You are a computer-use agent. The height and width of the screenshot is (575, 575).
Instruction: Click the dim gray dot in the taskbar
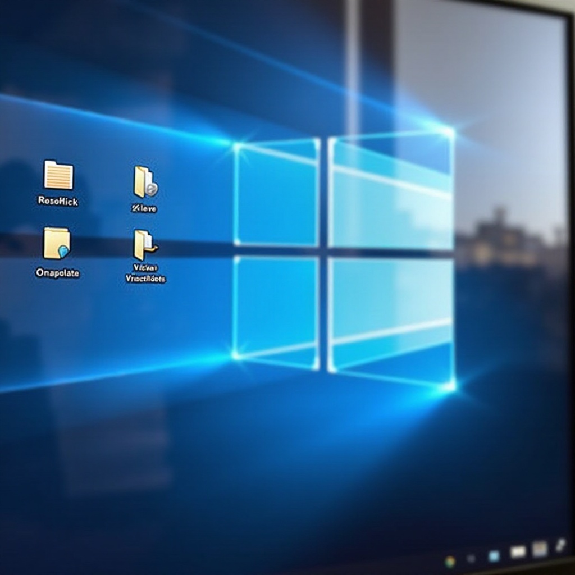click(x=471, y=559)
